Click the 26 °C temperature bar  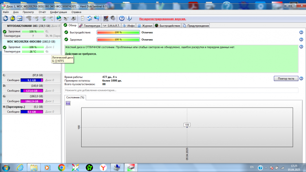33,51
